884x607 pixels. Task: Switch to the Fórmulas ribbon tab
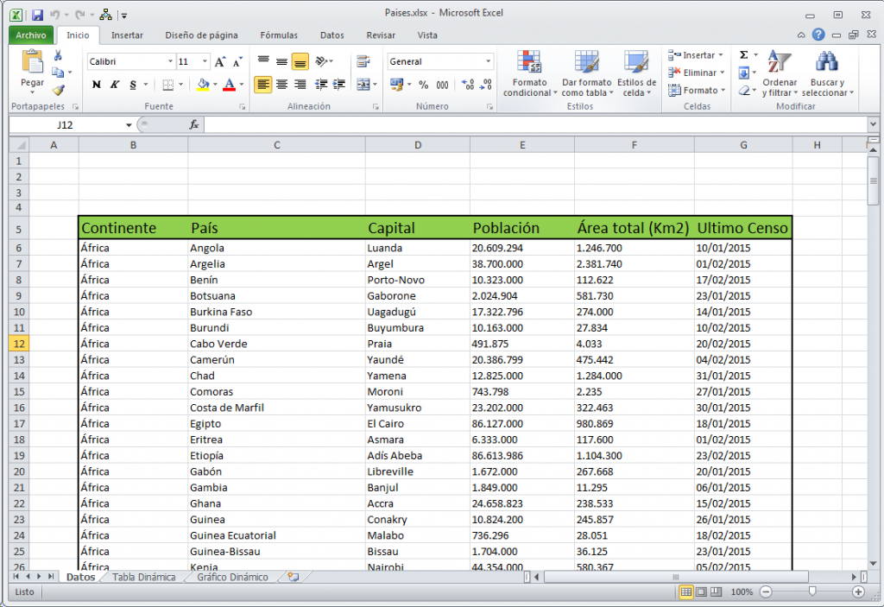(279, 35)
